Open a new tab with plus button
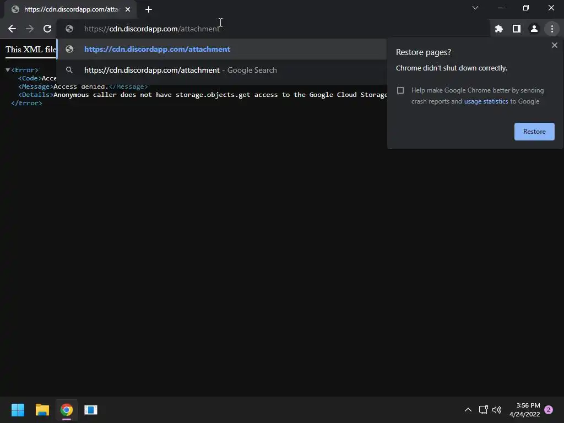 (x=149, y=9)
